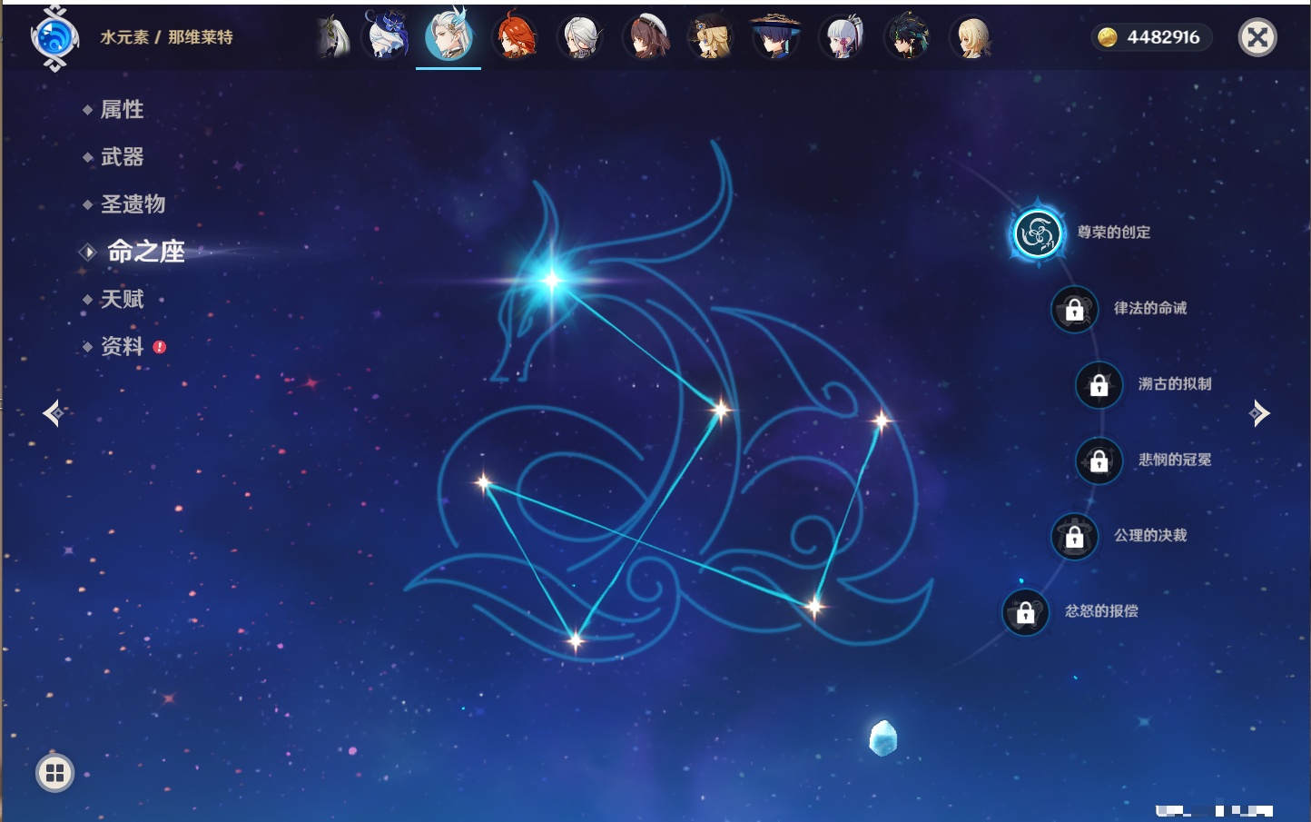Click the lock icon for 公理的决裁
Screen dimensions: 1311x822
[x=1075, y=537]
